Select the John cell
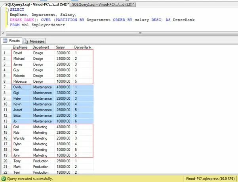 21,155
